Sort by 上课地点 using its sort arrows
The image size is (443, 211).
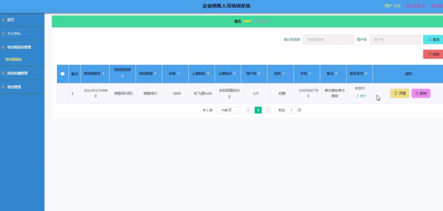click(234, 73)
